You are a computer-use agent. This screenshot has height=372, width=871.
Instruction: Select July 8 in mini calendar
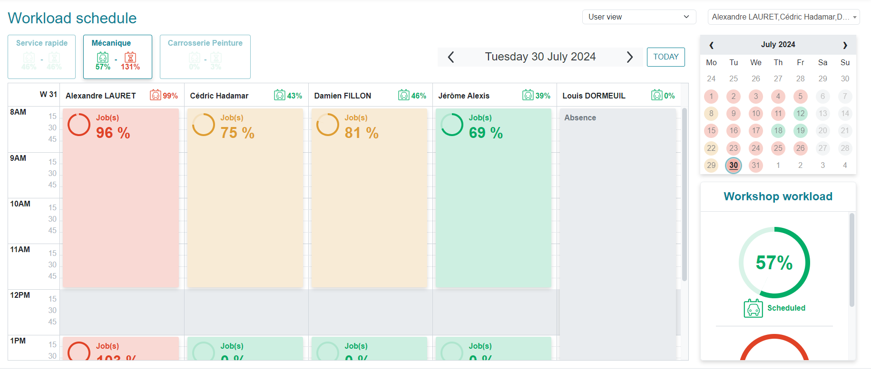point(711,113)
